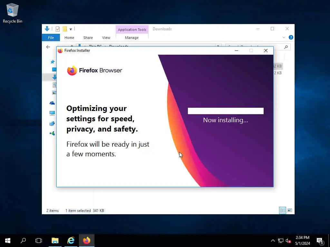Maximize the Downloads Explorer window

point(272,29)
